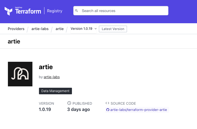Image resolution: width=197 pixels, height=129 pixels.
Task: Click the code brackets icon beside Source Code
Action: [x=107, y=103]
